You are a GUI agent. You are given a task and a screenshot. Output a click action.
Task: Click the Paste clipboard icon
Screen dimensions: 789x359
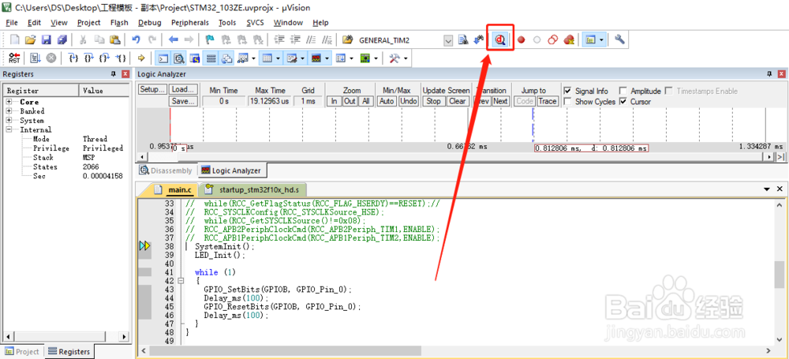[x=115, y=39]
